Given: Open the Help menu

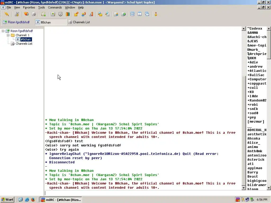Looking at the screenshot, I should click(x=81, y=7).
